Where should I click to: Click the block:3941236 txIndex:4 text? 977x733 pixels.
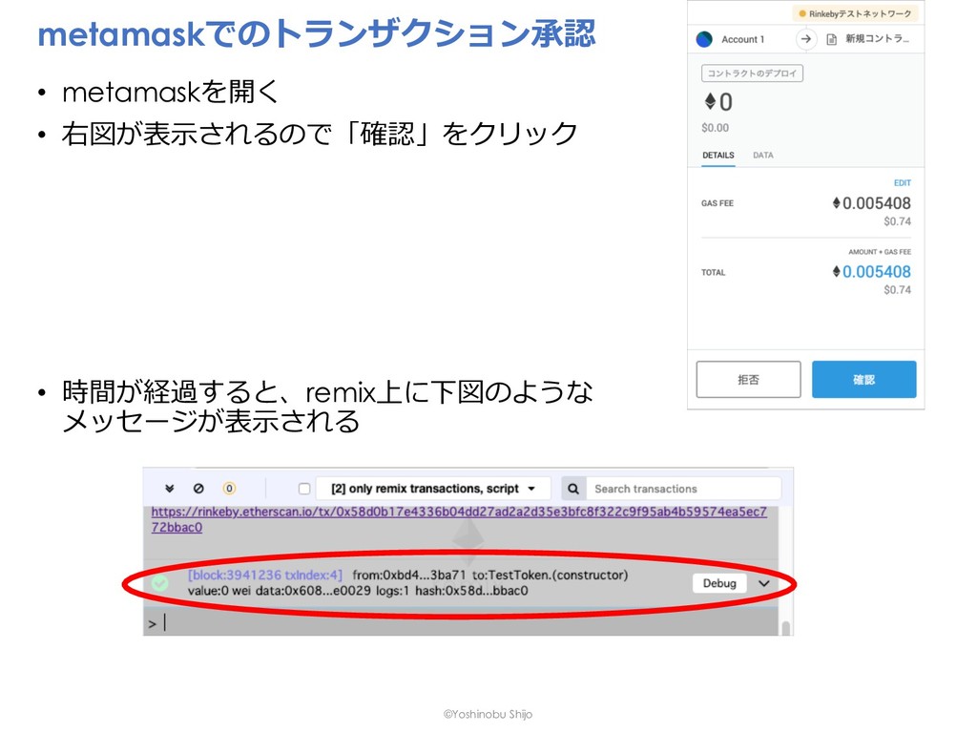pyautogui.click(x=265, y=575)
